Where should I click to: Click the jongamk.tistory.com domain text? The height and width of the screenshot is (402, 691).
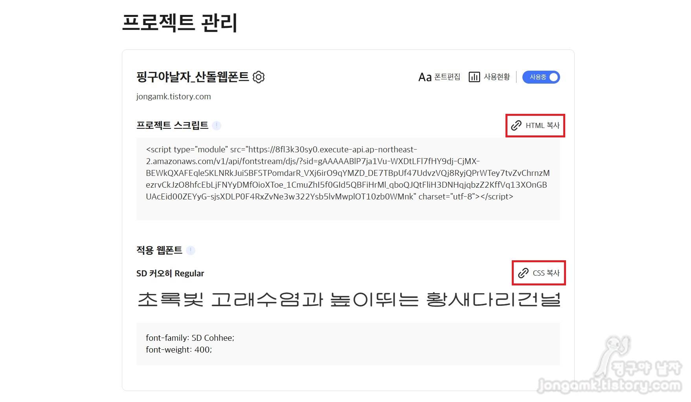[173, 97]
